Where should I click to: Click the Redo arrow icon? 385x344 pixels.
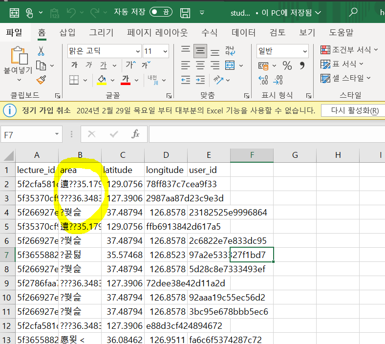[x=95, y=13]
